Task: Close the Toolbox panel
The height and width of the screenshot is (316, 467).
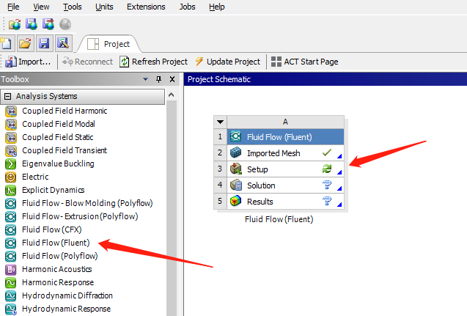Action: [x=172, y=79]
